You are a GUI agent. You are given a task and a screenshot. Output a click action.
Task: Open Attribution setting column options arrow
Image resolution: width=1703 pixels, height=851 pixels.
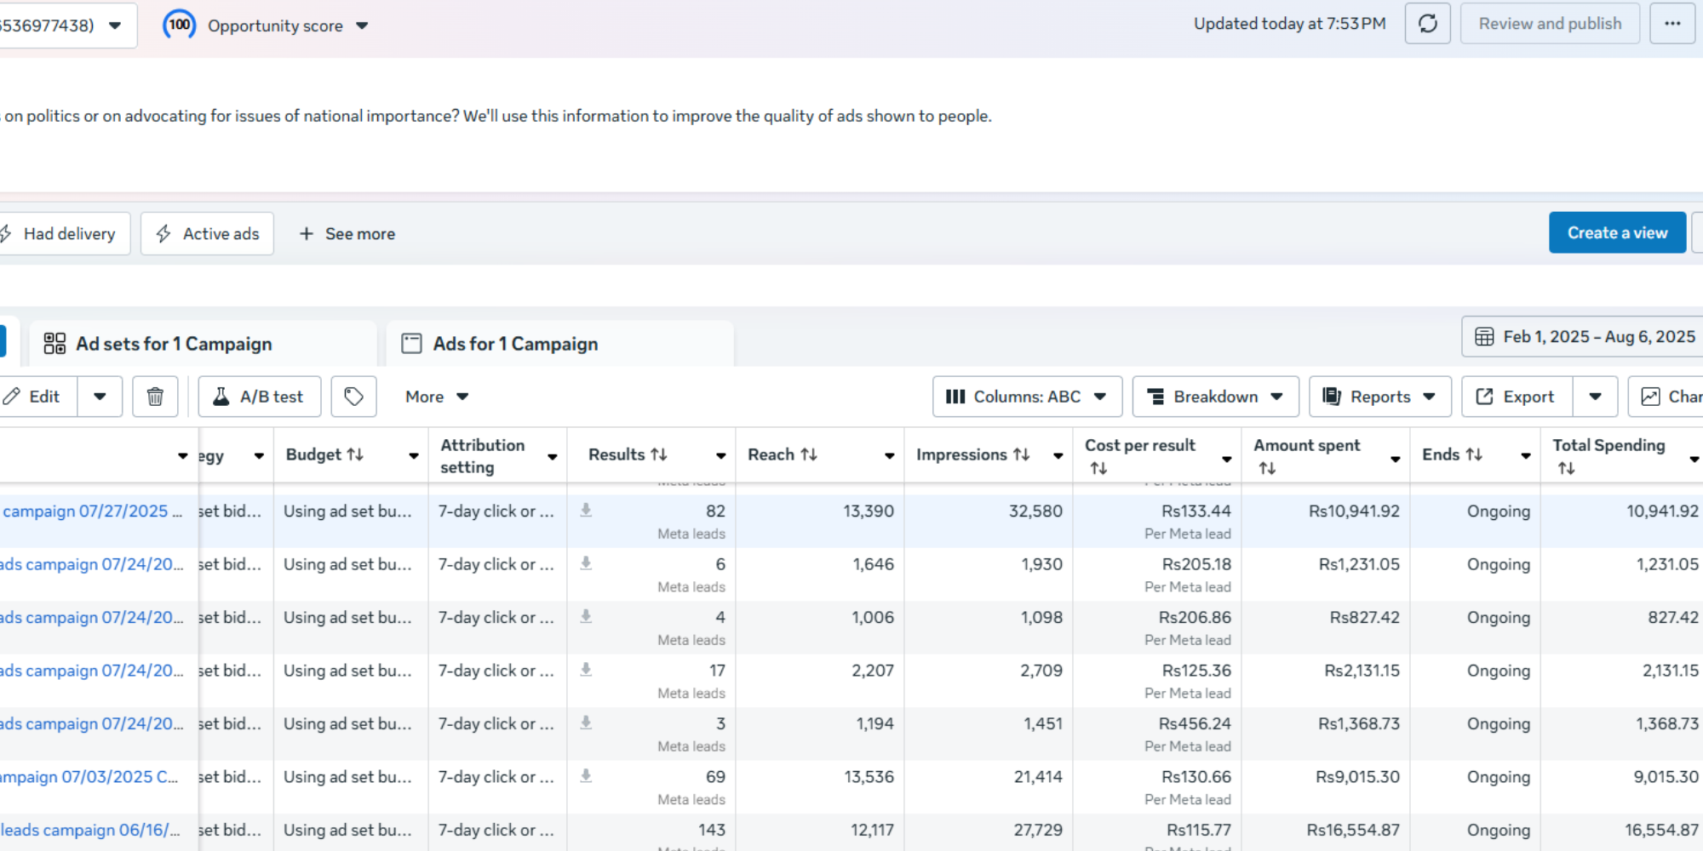(553, 457)
